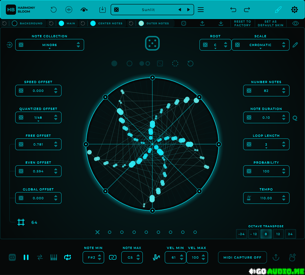Open the Quantized Offset 1/48 dropdown
Viewport: 305px width, 275px height.
(38, 118)
